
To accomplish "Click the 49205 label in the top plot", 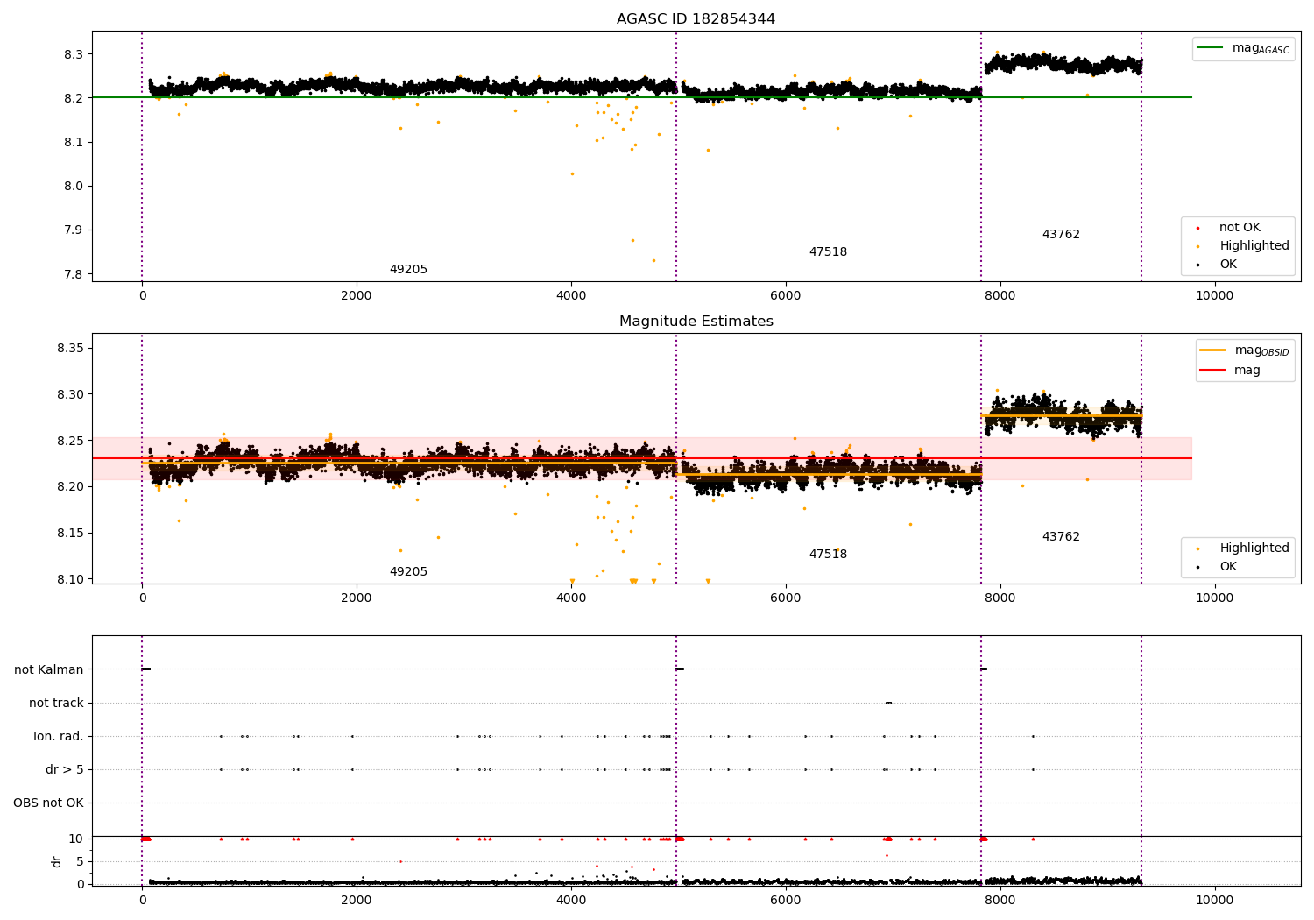I will point(408,270).
